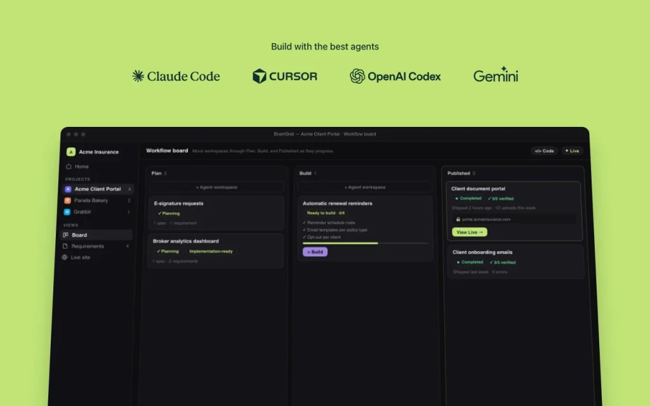650x406 pixels.
Task: Click the Completed status on Client document portal
Action: pyautogui.click(x=468, y=199)
